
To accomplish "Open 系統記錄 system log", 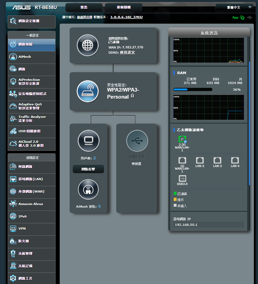I will click(32, 266).
